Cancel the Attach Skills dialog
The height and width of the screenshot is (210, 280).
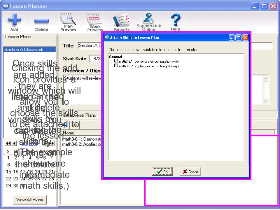pos(190,171)
